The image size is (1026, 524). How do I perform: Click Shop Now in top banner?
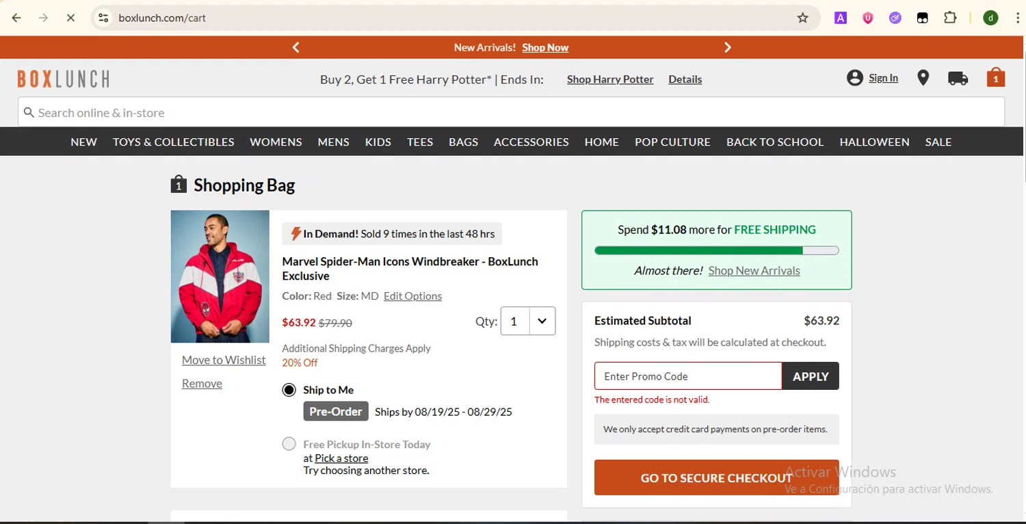tap(545, 48)
